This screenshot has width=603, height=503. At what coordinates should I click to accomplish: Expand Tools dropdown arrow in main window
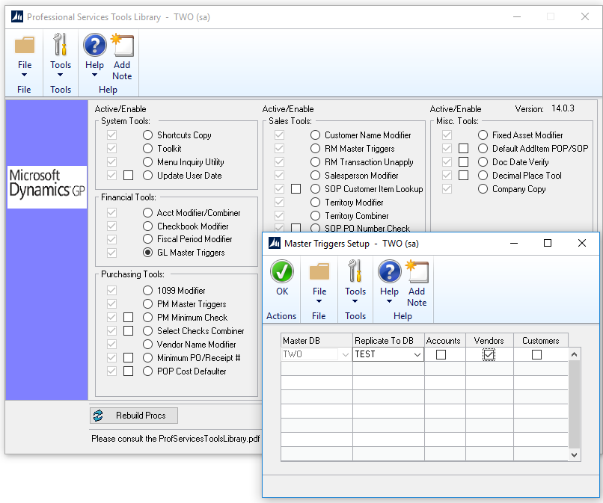60,75
